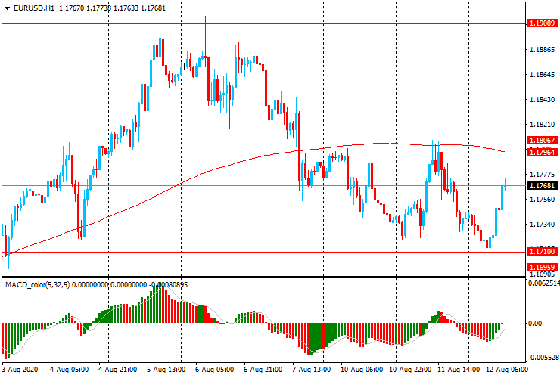Click the 6 Aug 05:00 time label
The height and width of the screenshot is (378, 560).
pos(215,370)
